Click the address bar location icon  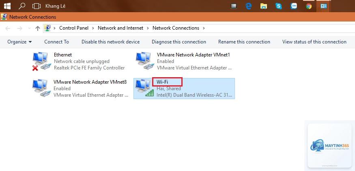pyautogui.click(x=47, y=28)
